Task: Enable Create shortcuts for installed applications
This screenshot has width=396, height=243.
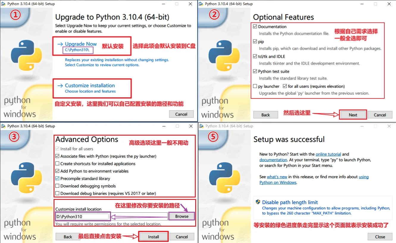Action: pos(57,164)
